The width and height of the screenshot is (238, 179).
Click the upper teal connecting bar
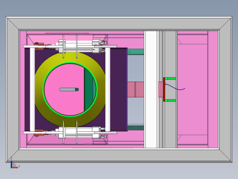[135, 52]
